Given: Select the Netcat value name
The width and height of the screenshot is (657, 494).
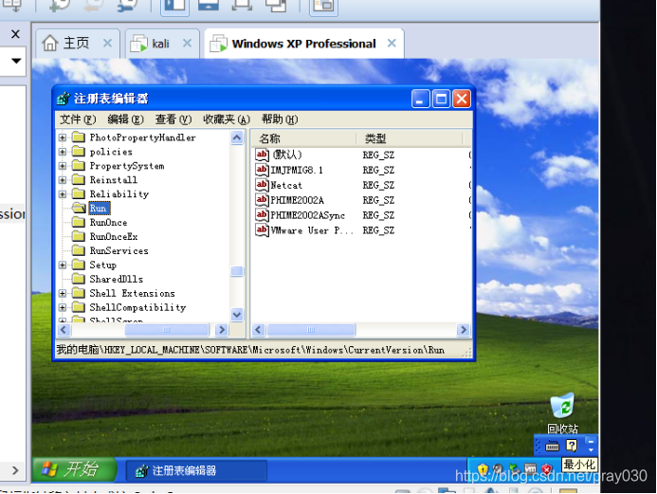Looking at the screenshot, I should 286,185.
